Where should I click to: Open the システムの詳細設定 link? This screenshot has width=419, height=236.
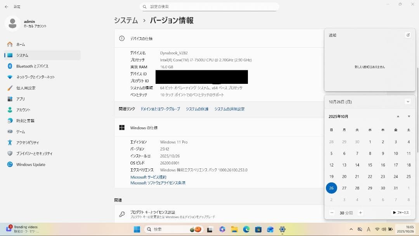(x=229, y=109)
